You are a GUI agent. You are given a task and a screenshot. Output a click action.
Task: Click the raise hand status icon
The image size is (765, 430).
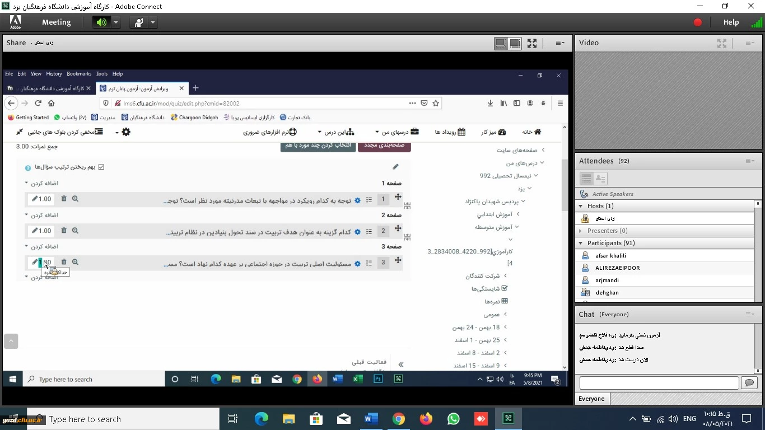pos(138,22)
